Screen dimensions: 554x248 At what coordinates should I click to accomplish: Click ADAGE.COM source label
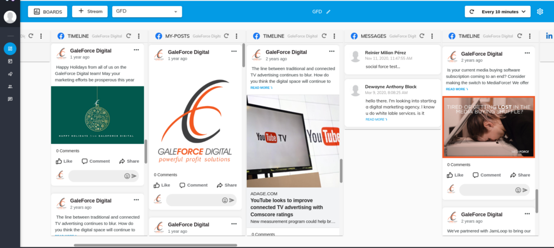click(264, 193)
